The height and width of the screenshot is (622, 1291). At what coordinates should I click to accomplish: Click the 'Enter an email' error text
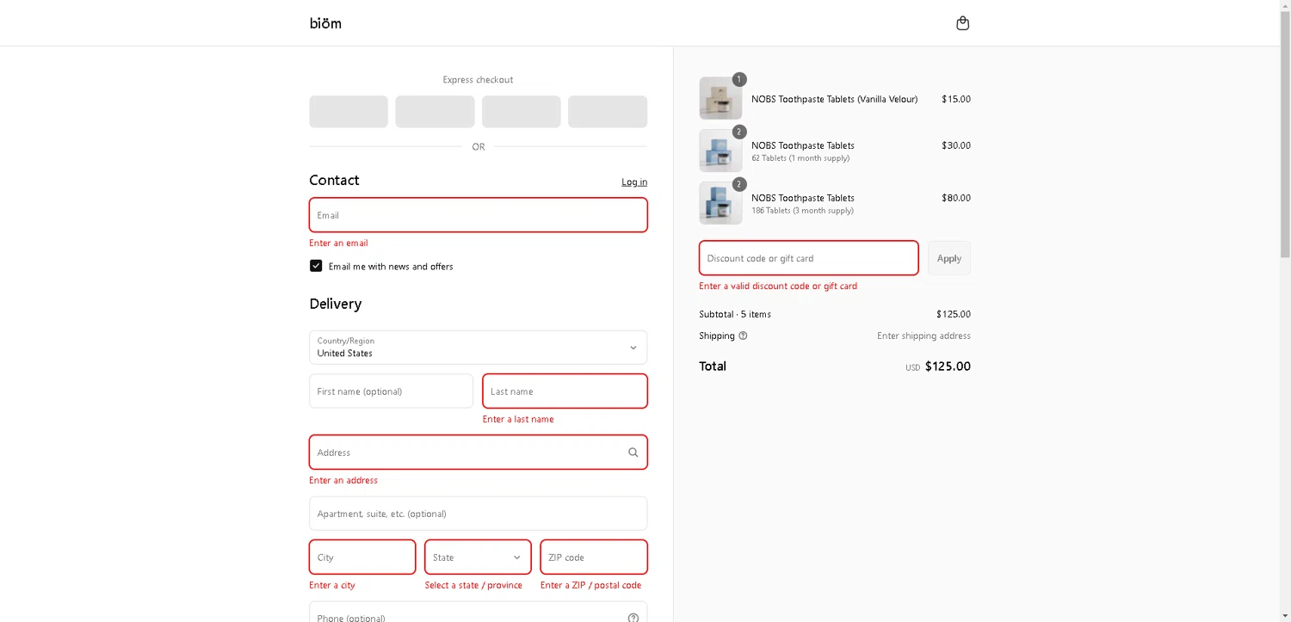pos(338,243)
